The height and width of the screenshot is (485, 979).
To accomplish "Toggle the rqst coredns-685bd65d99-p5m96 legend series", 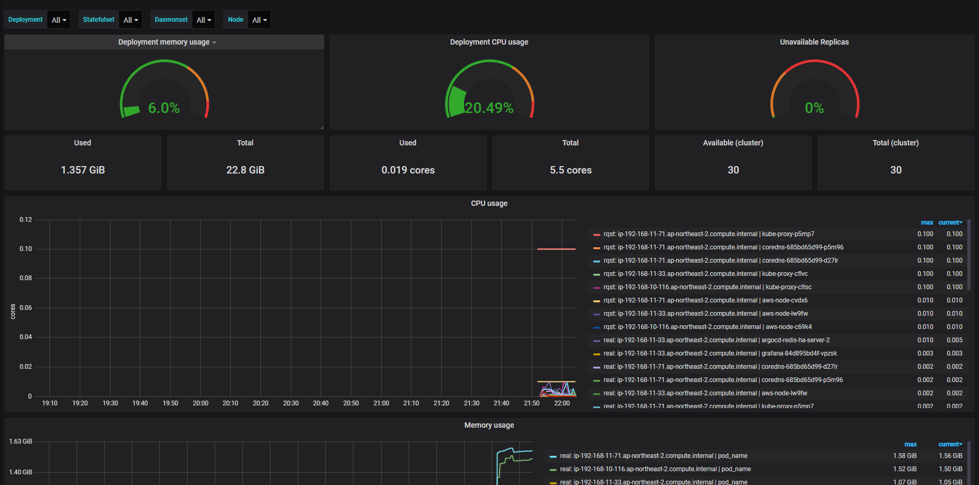I will [x=723, y=247].
